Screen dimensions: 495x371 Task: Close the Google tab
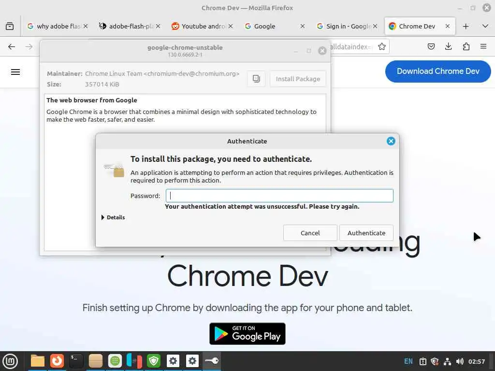click(303, 26)
